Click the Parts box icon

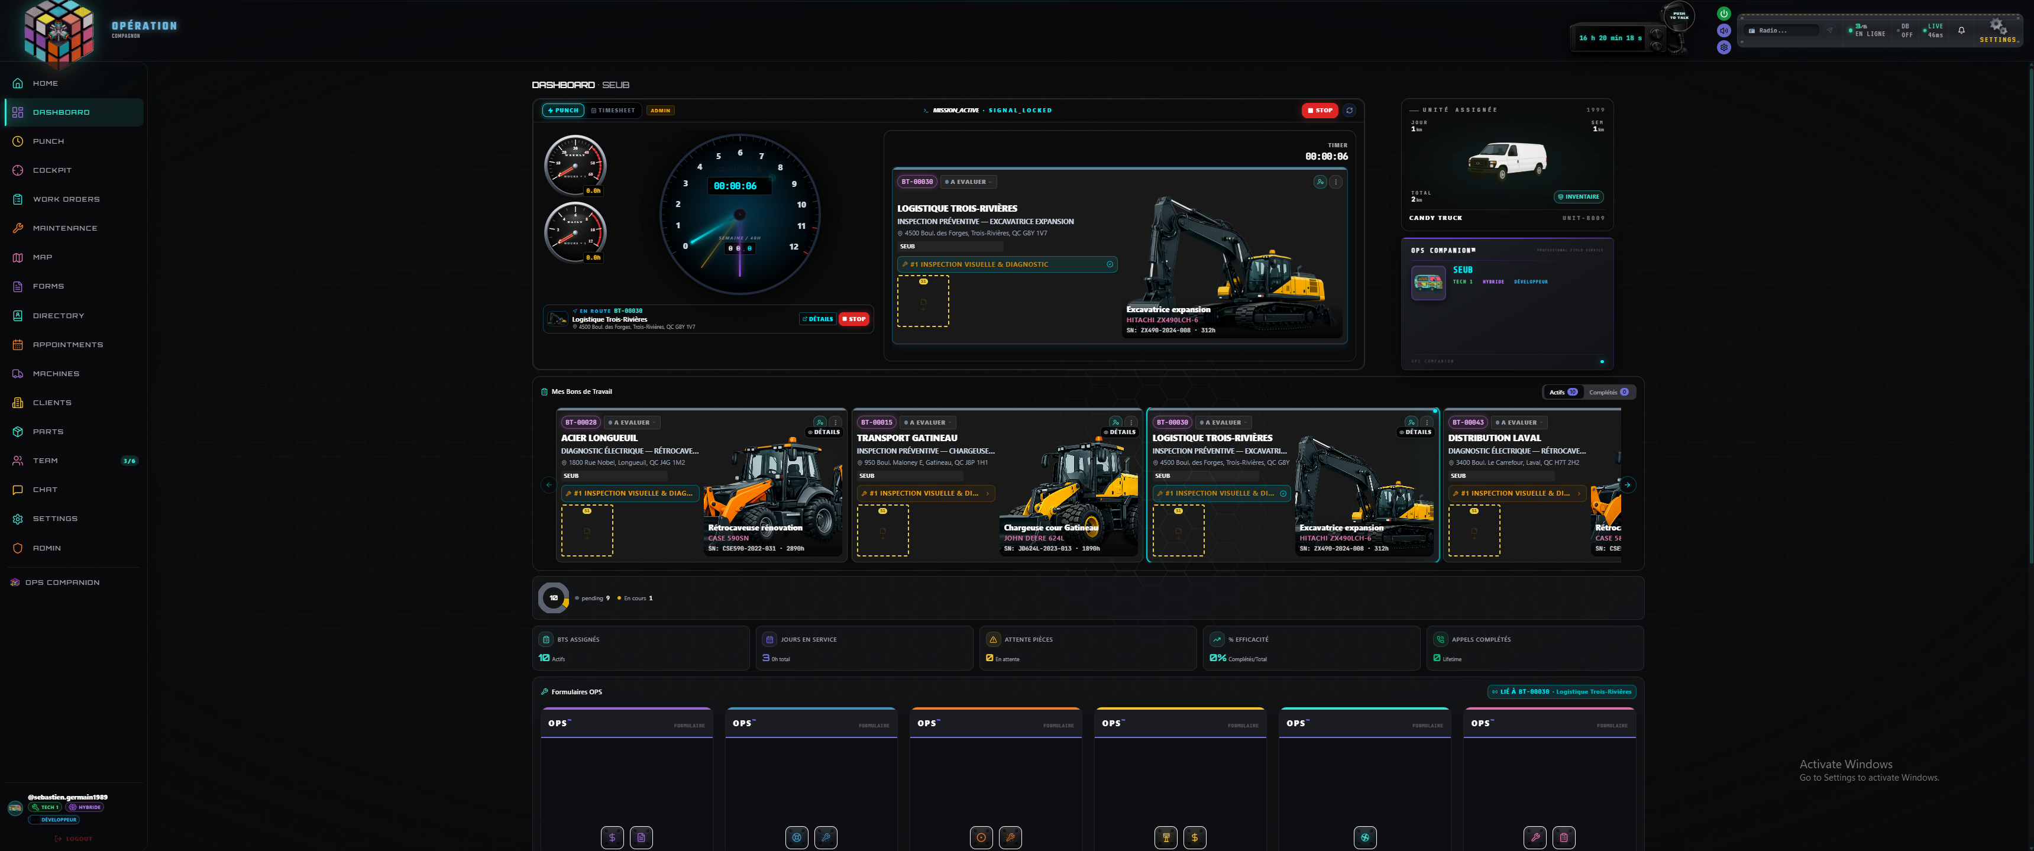pos(17,432)
